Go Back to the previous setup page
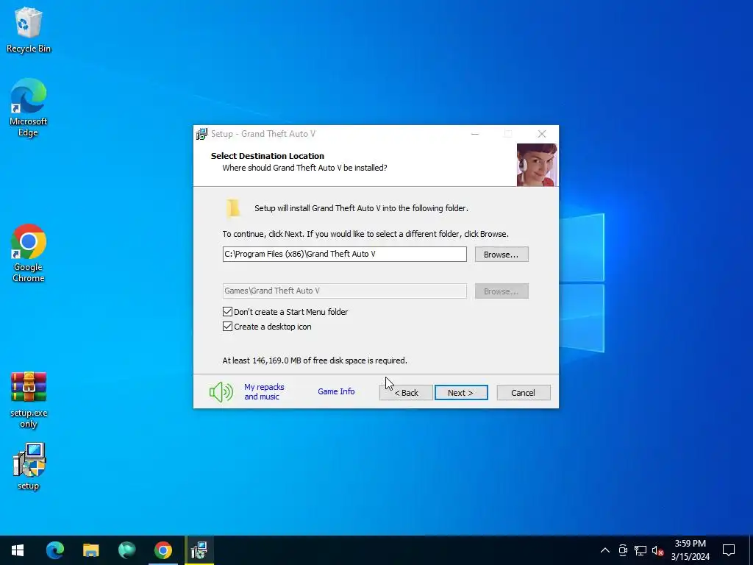The width and height of the screenshot is (753, 565). (406, 393)
